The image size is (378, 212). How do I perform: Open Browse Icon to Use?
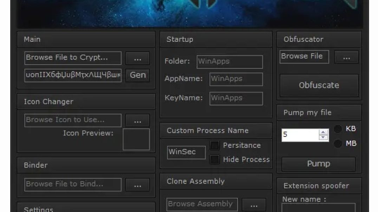[x=72, y=120]
